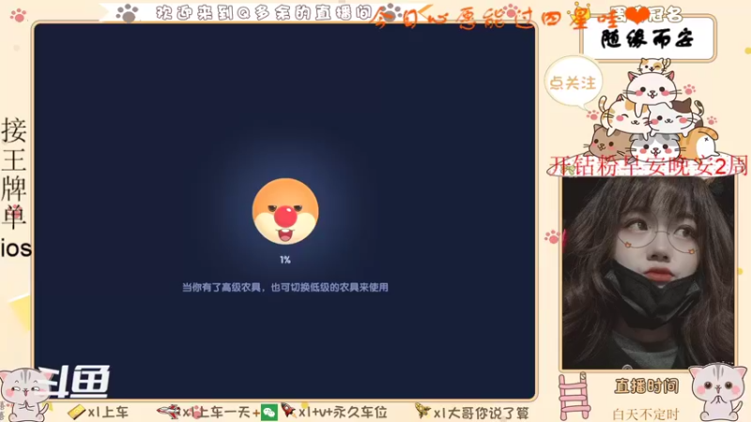Screen dimensions: 751x422
Task: Click the rocket gift icon
Action: (x=288, y=411)
